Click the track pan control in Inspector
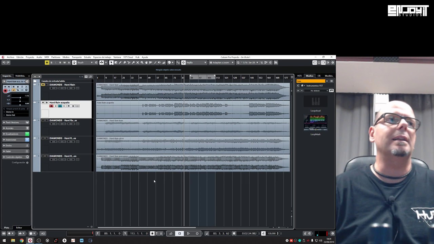This screenshot has width=434, height=244. (20, 101)
